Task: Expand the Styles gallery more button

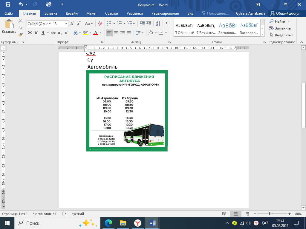Action: tap(262, 34)
